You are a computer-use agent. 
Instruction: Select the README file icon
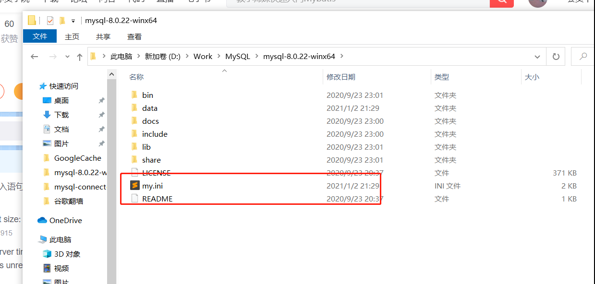coord(134,199)
